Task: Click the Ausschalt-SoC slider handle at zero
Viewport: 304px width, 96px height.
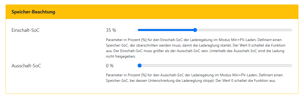Action: (x=139, y=66)
